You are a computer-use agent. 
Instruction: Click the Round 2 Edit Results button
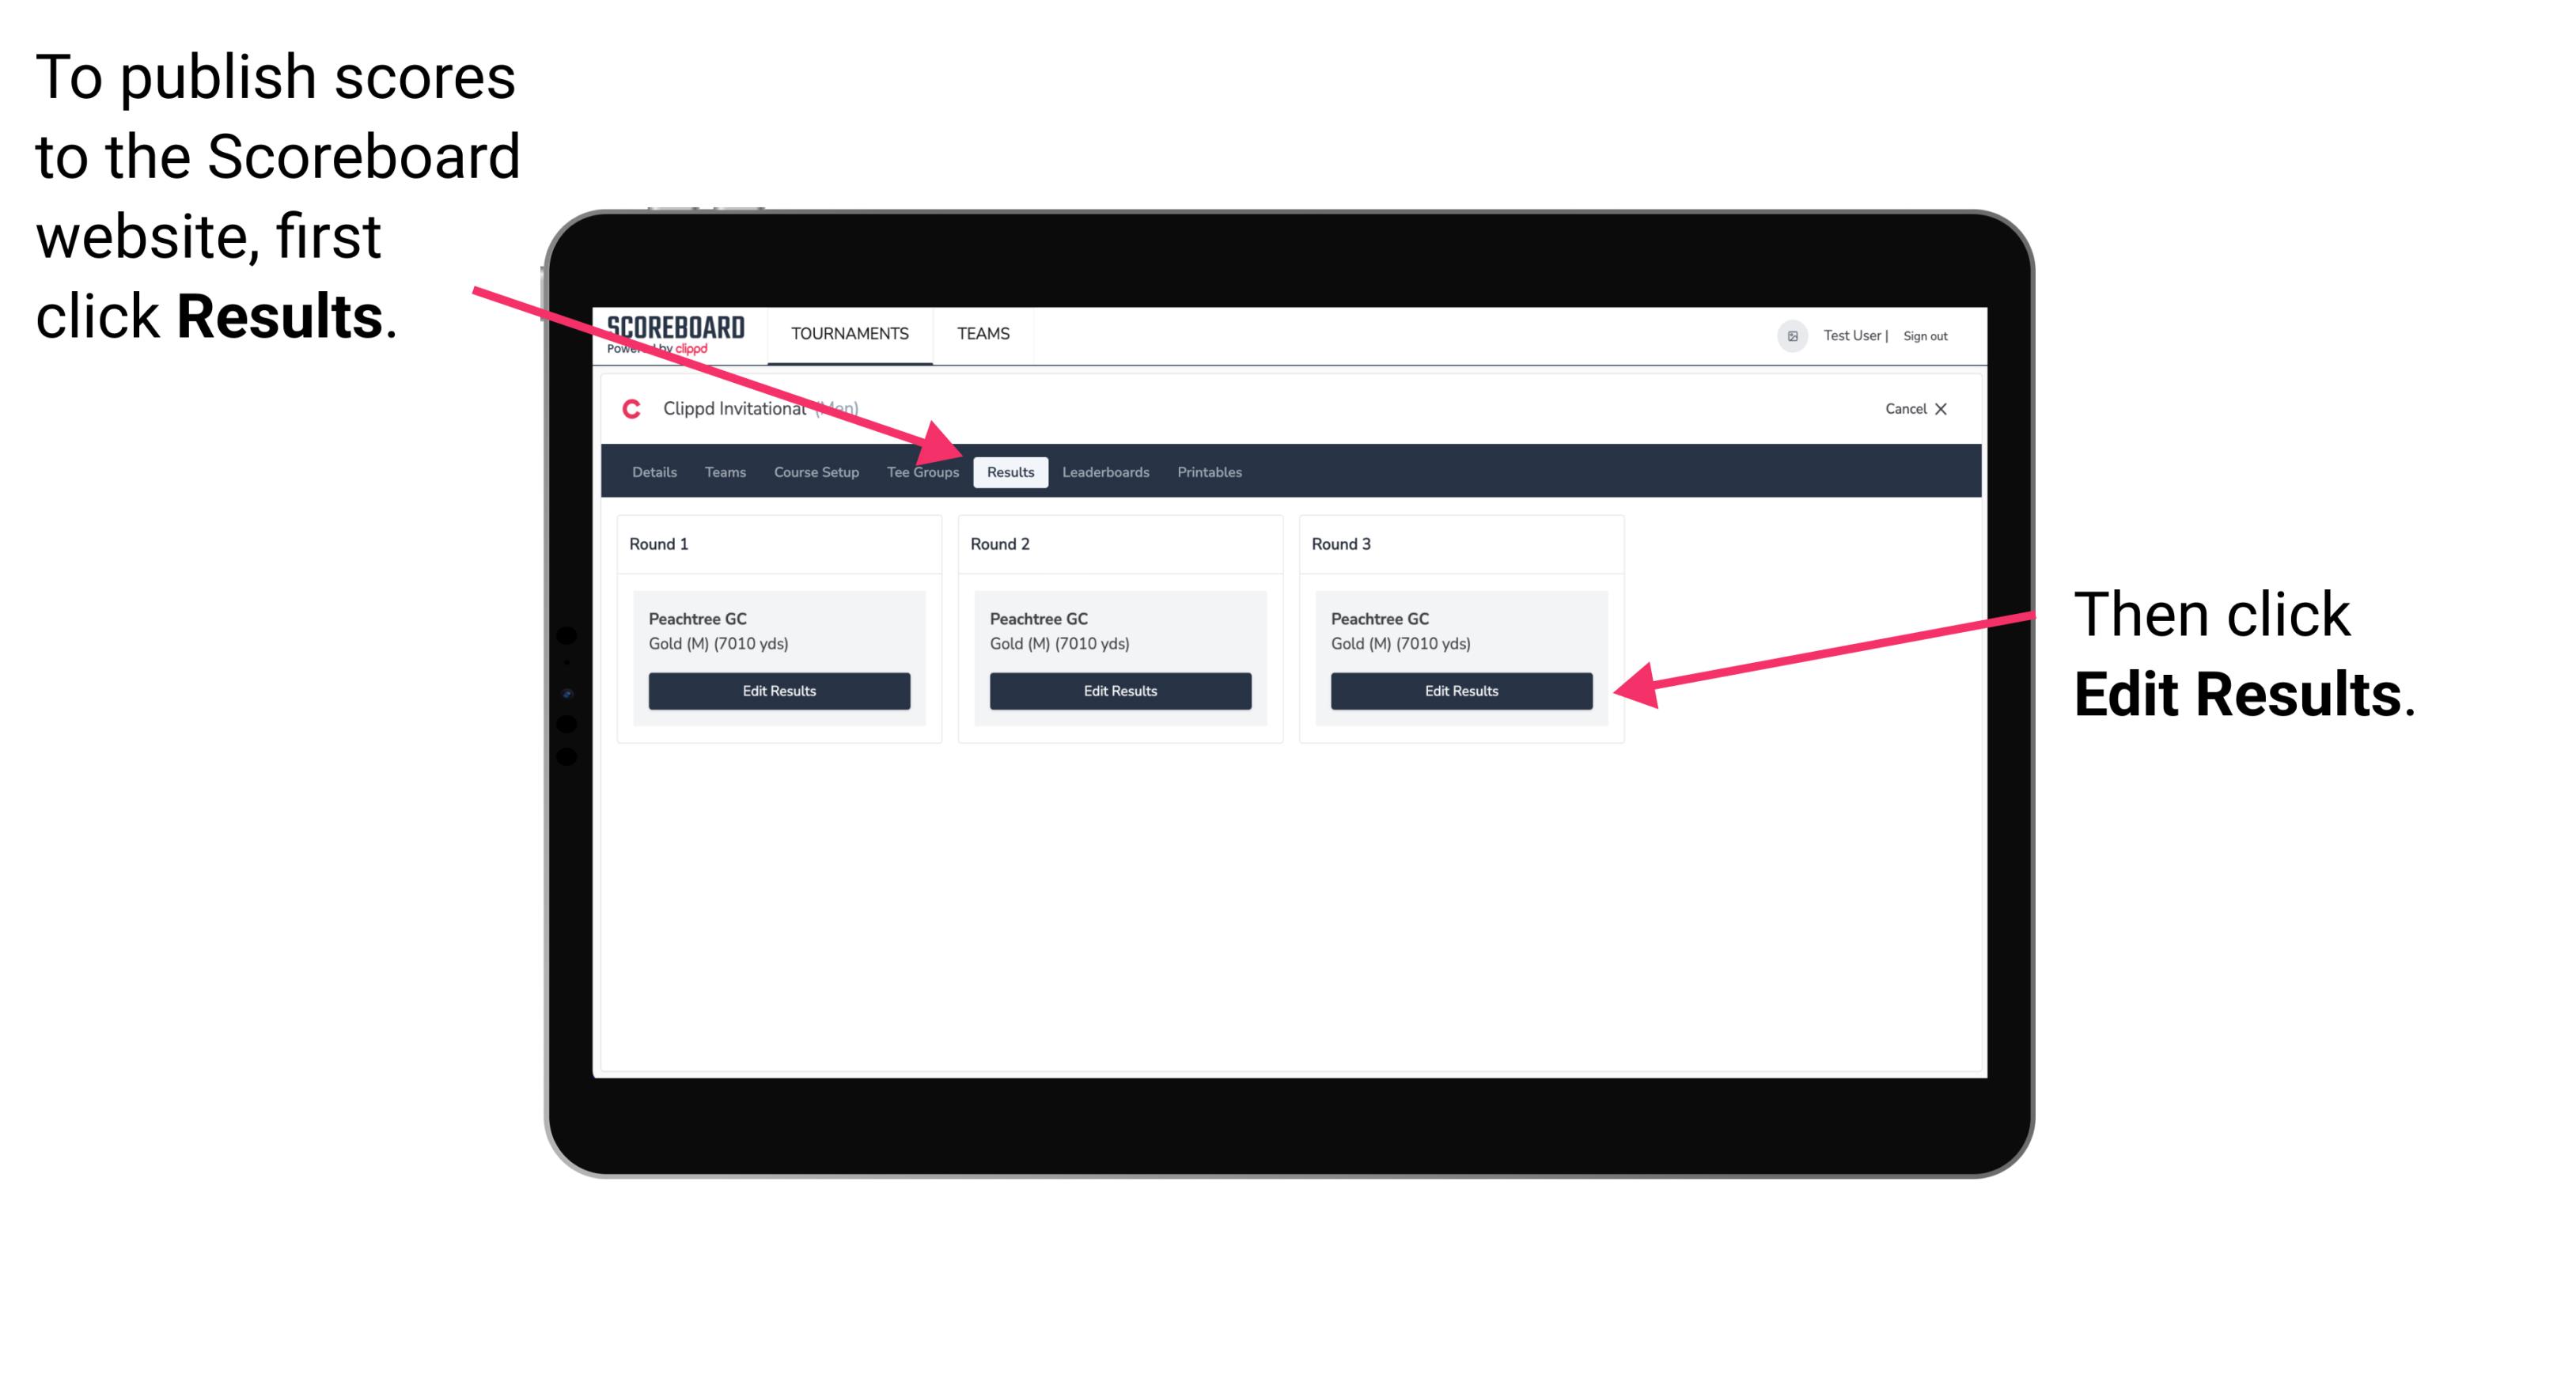1123,690
